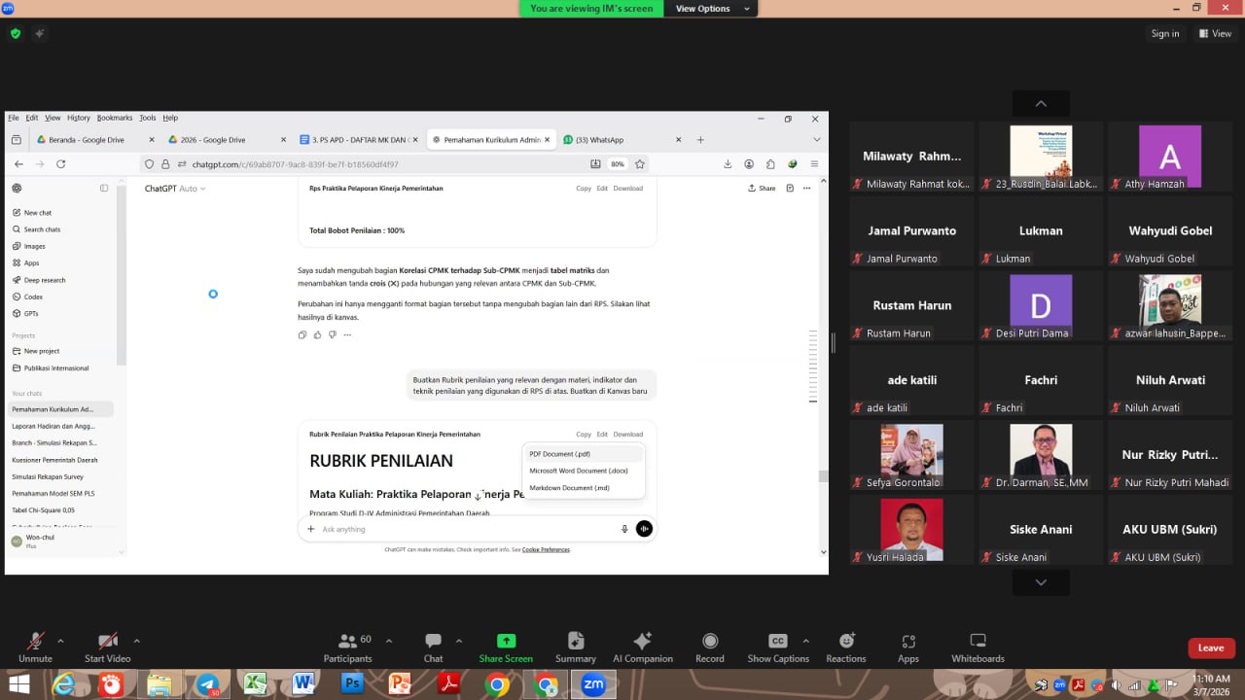Toggle Start Video camera
Screen dimensions: 1245x700
tap(107, 647)
